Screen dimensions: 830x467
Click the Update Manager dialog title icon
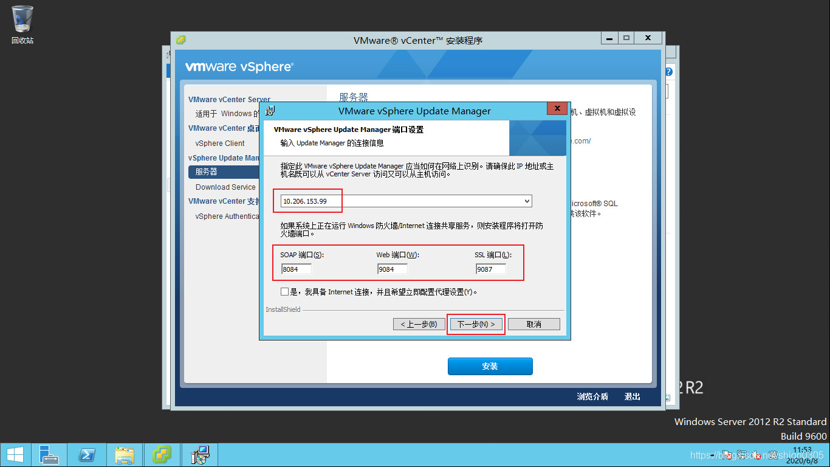click(269, 111)
